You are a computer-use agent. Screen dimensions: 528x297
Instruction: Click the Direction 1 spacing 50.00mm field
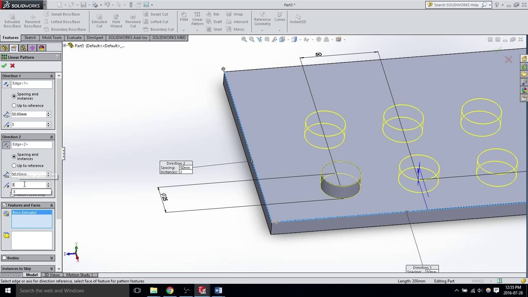coord(28,114)
